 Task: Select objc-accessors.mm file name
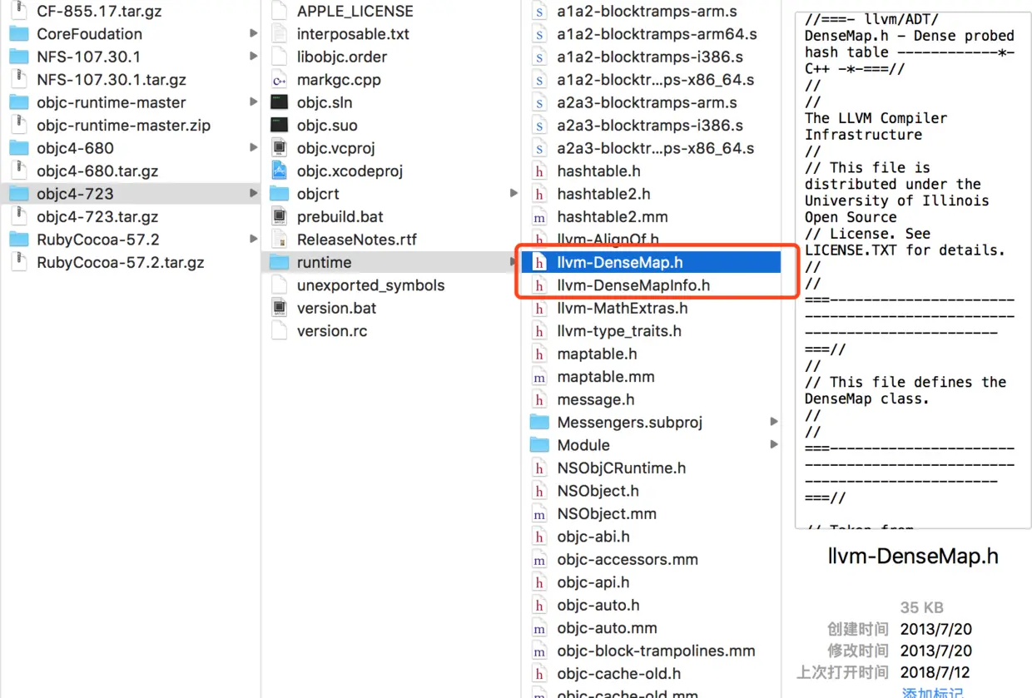(628, 560)
